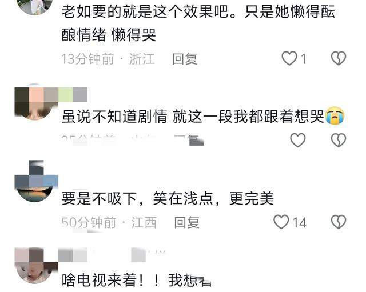Dislike the 浙江 comment with broken heart

pos(339,58)
